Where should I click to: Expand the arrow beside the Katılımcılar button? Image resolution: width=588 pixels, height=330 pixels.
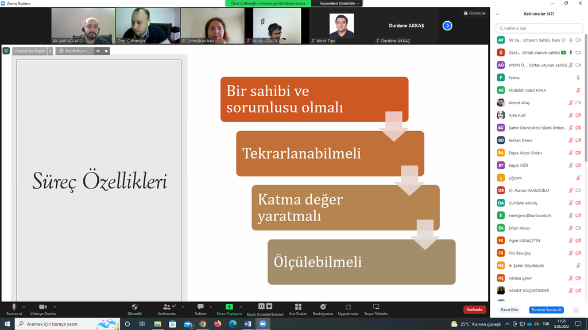183,307
